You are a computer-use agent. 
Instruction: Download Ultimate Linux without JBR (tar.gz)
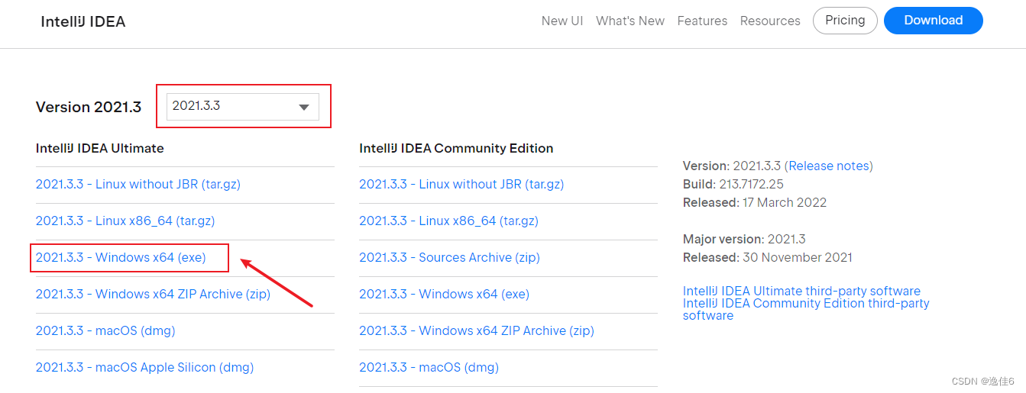click(138, 184)
